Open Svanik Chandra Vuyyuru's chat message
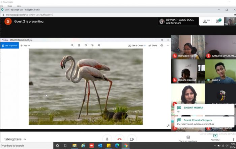Screen dimensions: 236x149 coord(204,122)
